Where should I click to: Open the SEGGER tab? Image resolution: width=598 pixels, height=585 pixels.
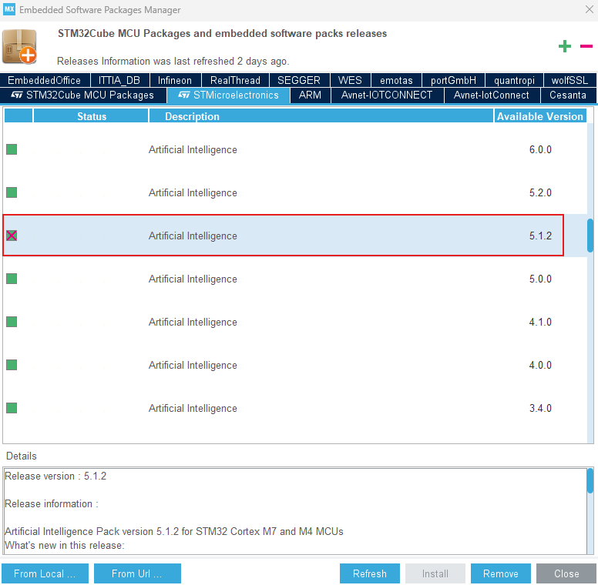click(299, 80)
